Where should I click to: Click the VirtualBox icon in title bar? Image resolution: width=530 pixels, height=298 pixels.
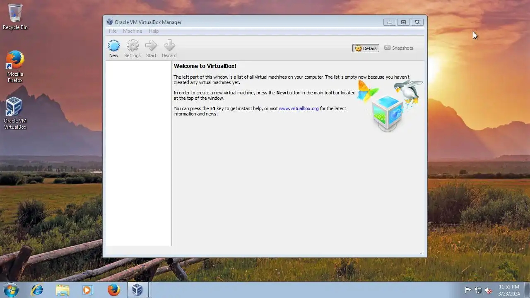(109, 22)
